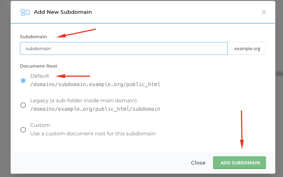Click the Custom option description text

[x=93, y=133]
